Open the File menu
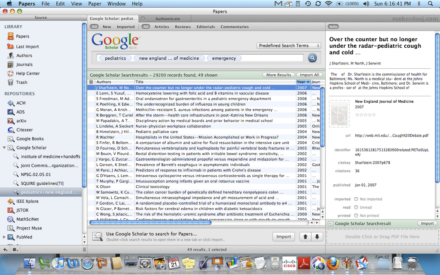Screen dimensions: 440x275 tap(46, 3)
